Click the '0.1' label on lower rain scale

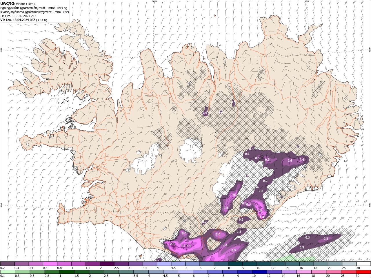3,276
